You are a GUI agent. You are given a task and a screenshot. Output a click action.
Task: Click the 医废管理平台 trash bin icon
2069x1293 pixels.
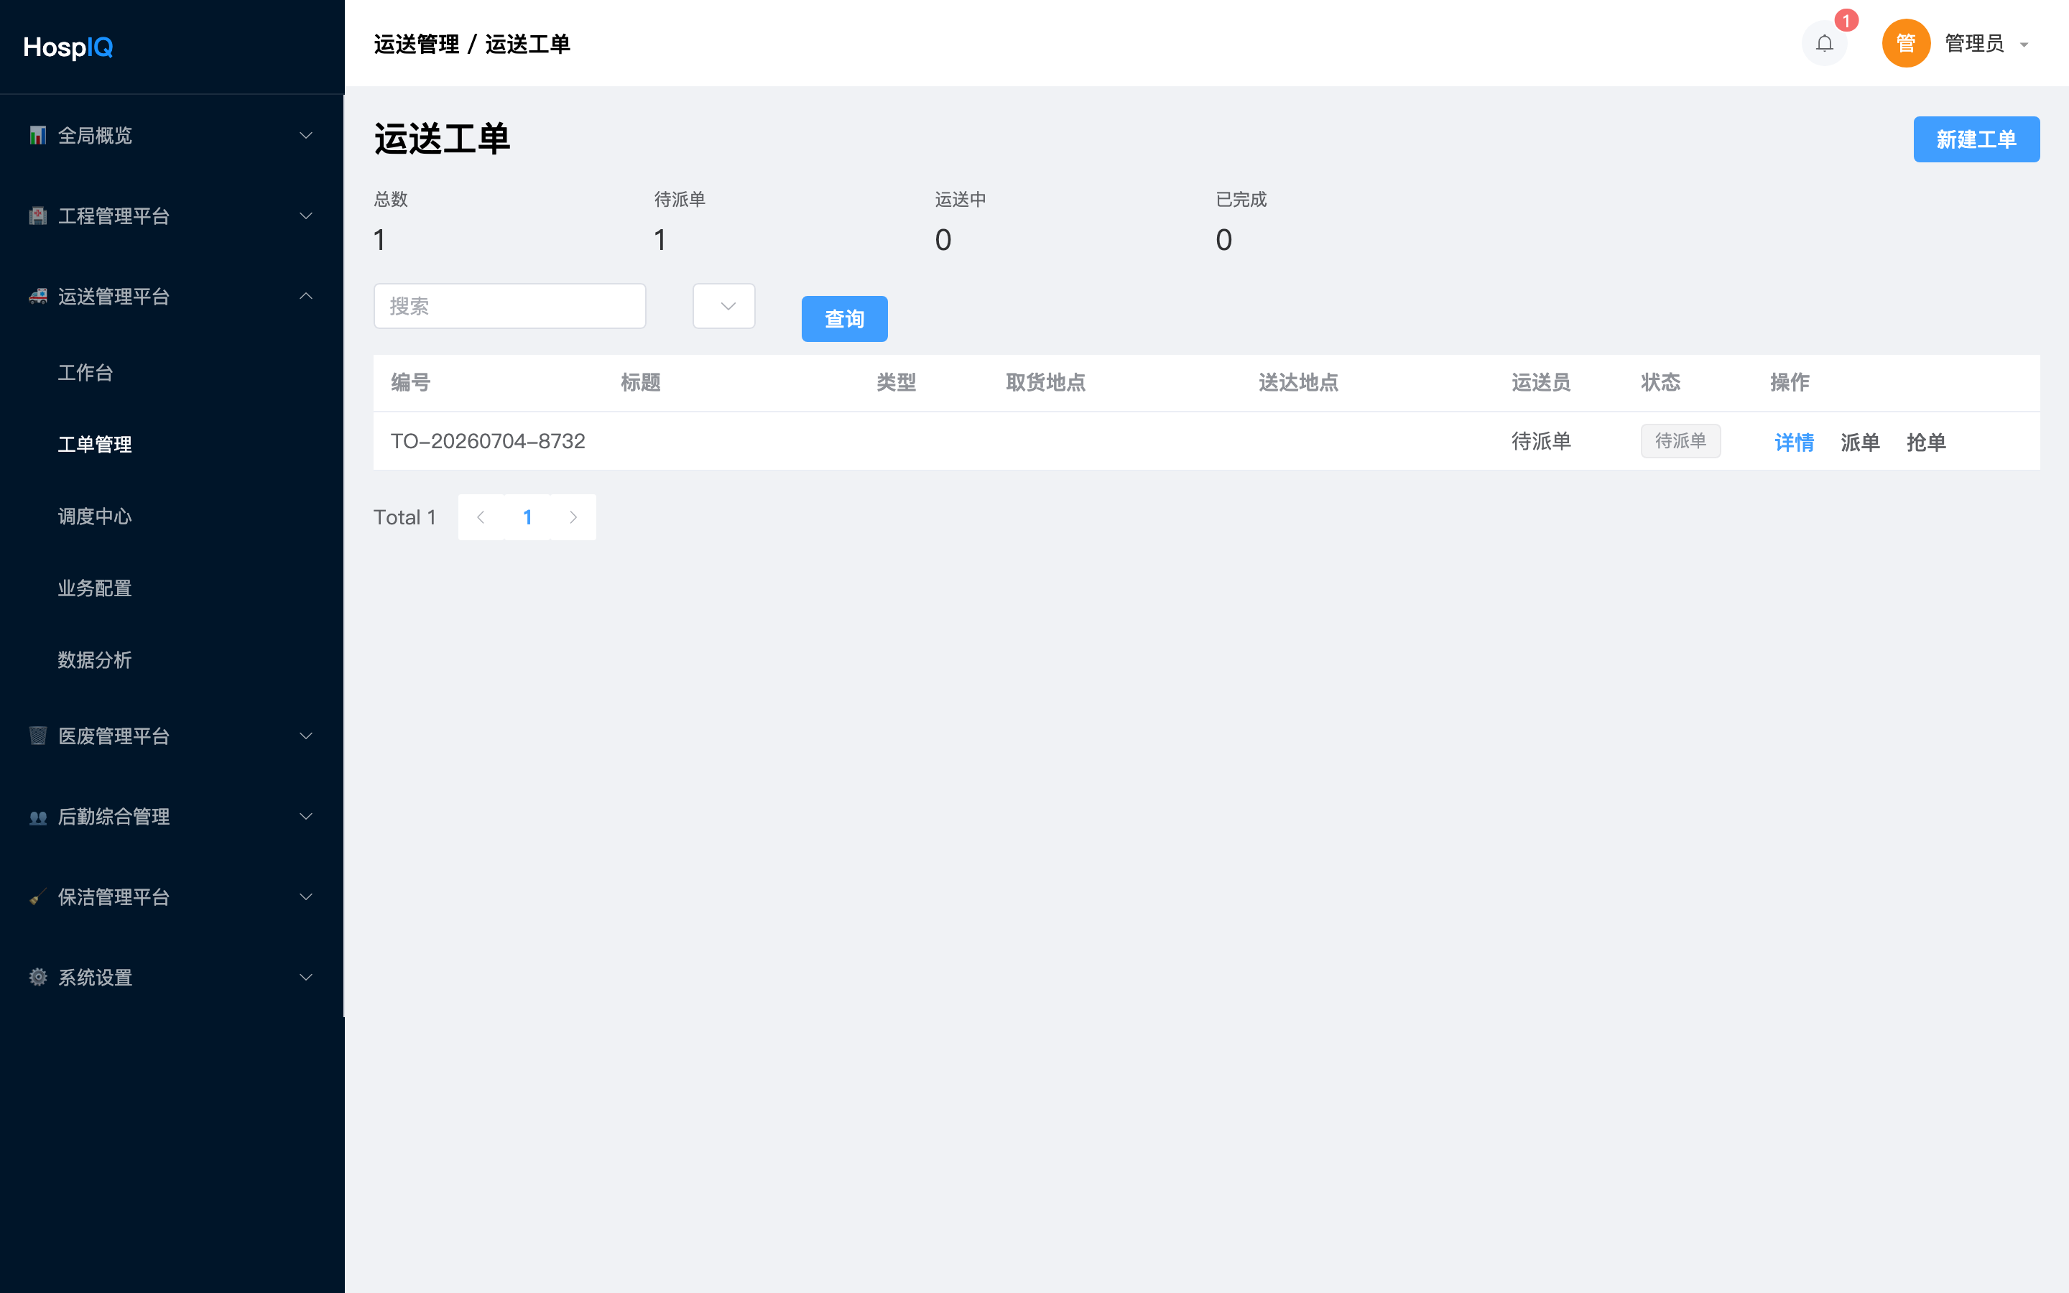[37, 736]
